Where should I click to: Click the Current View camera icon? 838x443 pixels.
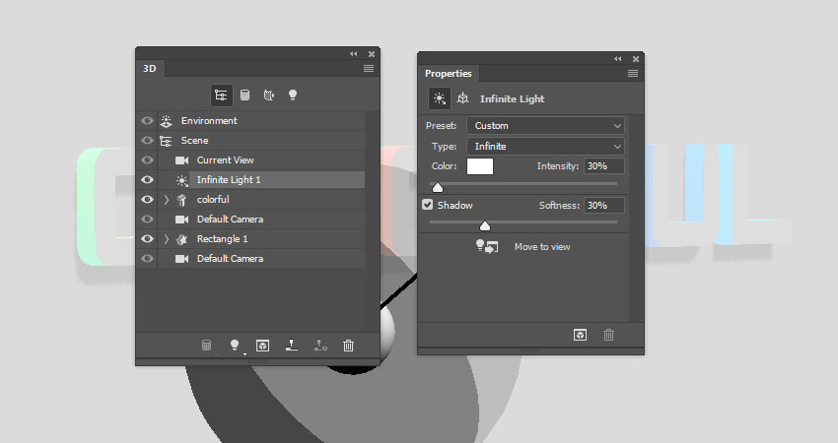click(181, 160)
